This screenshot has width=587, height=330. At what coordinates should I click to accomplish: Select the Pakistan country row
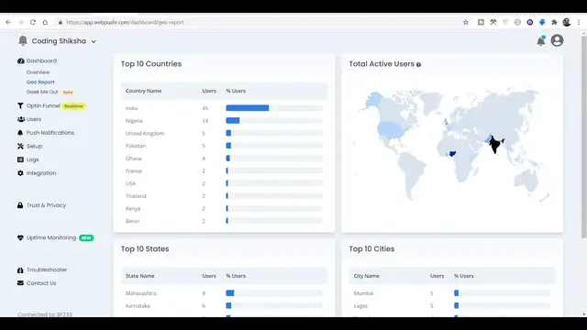224,146
